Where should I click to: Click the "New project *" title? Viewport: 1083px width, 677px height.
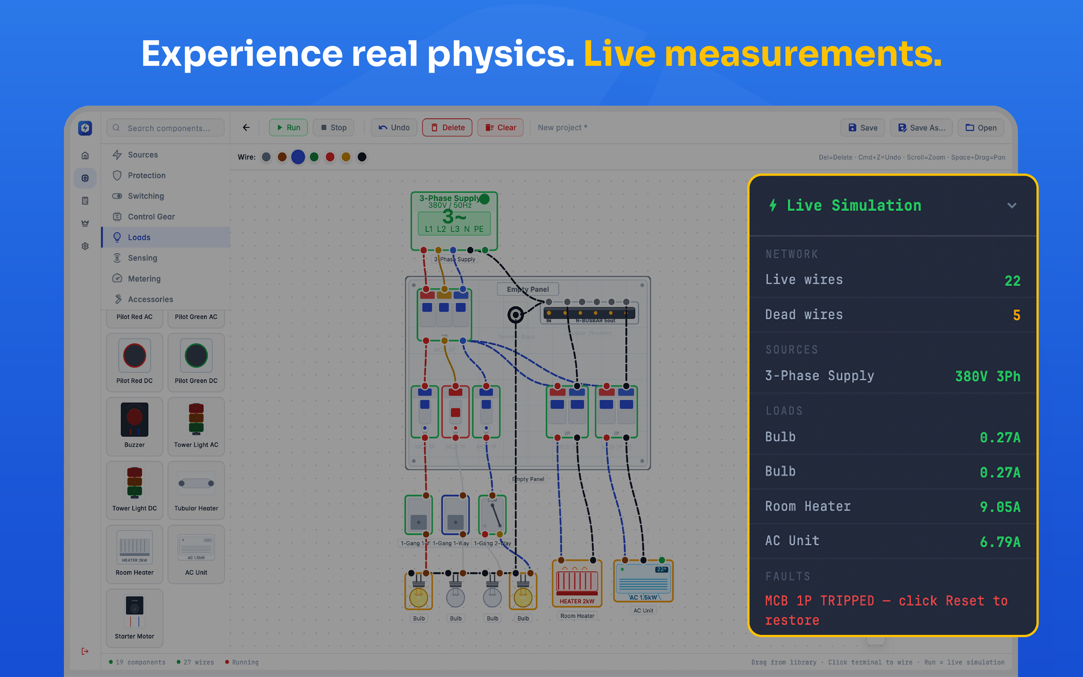coord(563,128)
